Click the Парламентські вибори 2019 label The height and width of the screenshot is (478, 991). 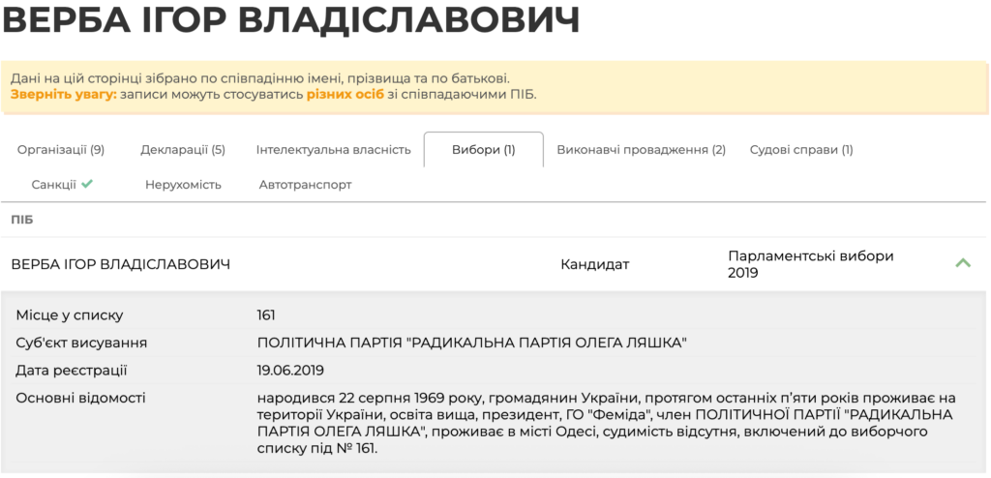(811, 264)
